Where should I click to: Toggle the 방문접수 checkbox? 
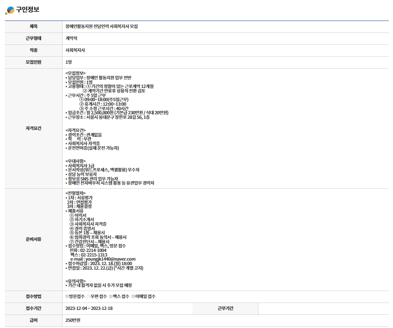(x=67, y=296)
